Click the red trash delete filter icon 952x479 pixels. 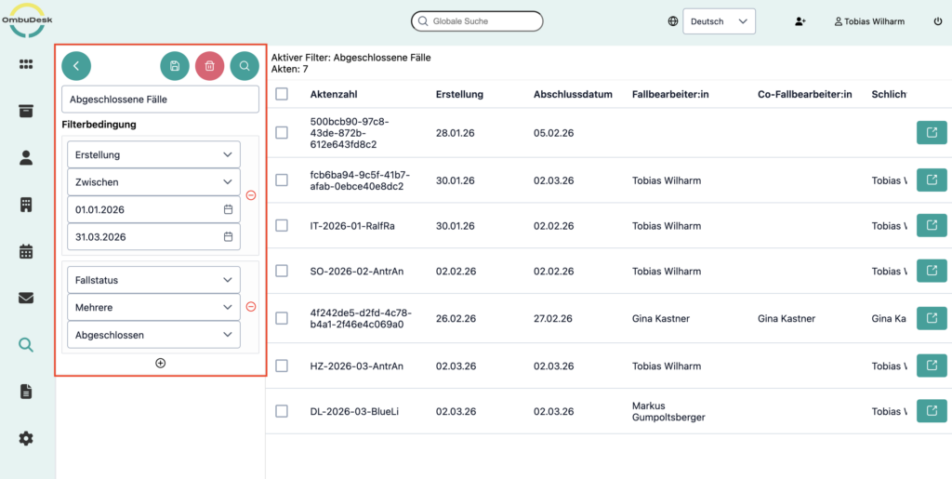(x=210, y=66)
